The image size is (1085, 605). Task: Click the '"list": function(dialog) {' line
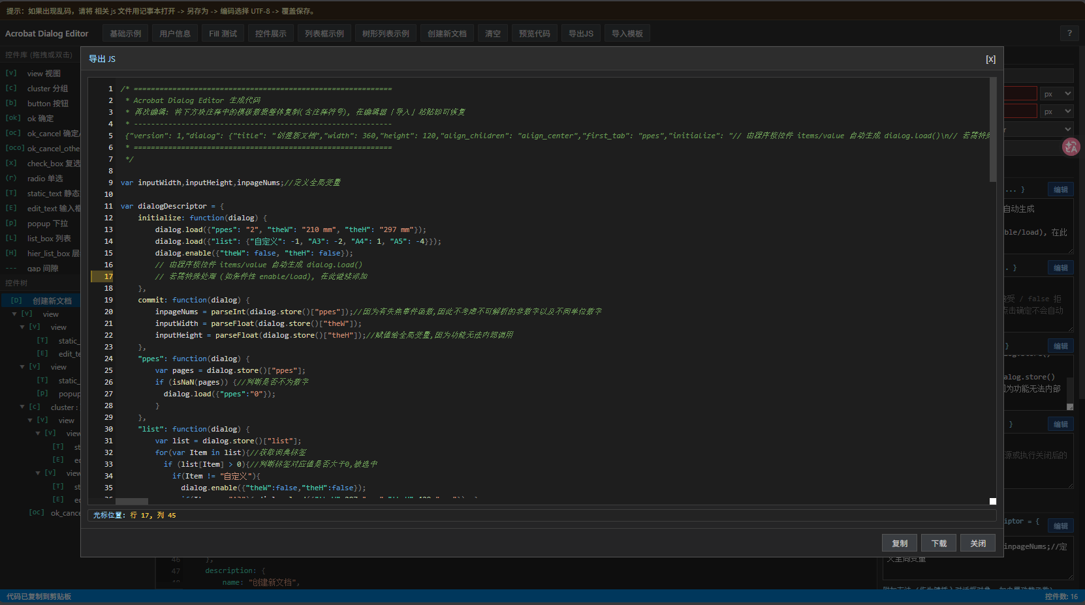click(194, 429)
